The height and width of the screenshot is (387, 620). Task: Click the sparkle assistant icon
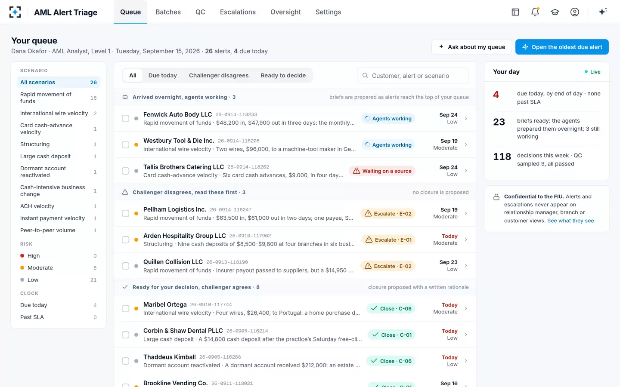603,12
